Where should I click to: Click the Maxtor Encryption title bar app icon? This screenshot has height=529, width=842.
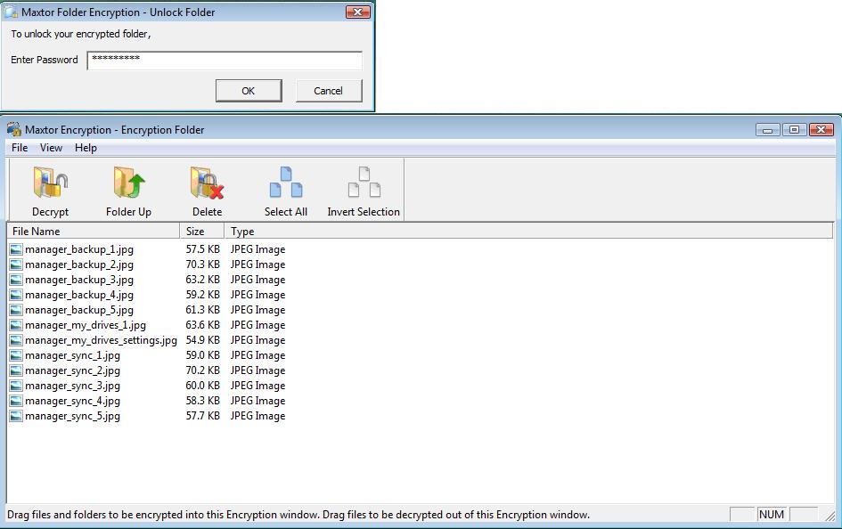pyautogui.click(x=14, y=129)
